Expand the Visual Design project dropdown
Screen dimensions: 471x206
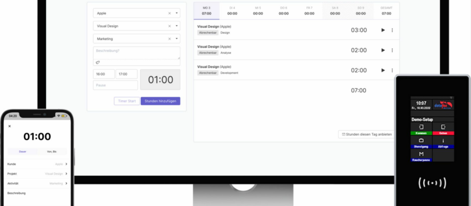tap(177, 26)
